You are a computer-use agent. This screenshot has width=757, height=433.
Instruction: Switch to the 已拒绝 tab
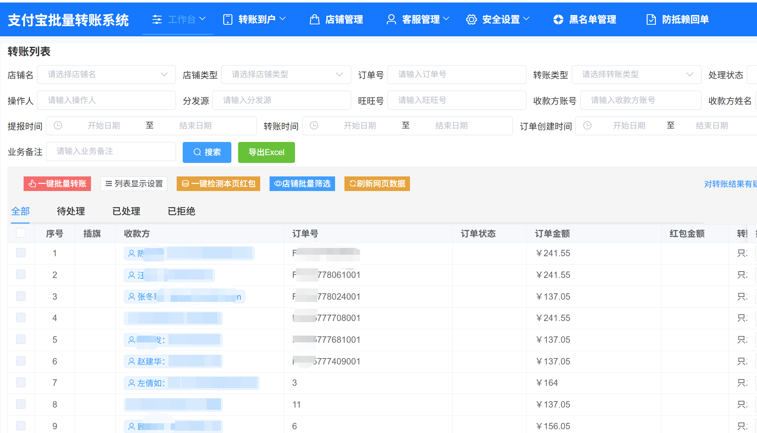(181, 211)
